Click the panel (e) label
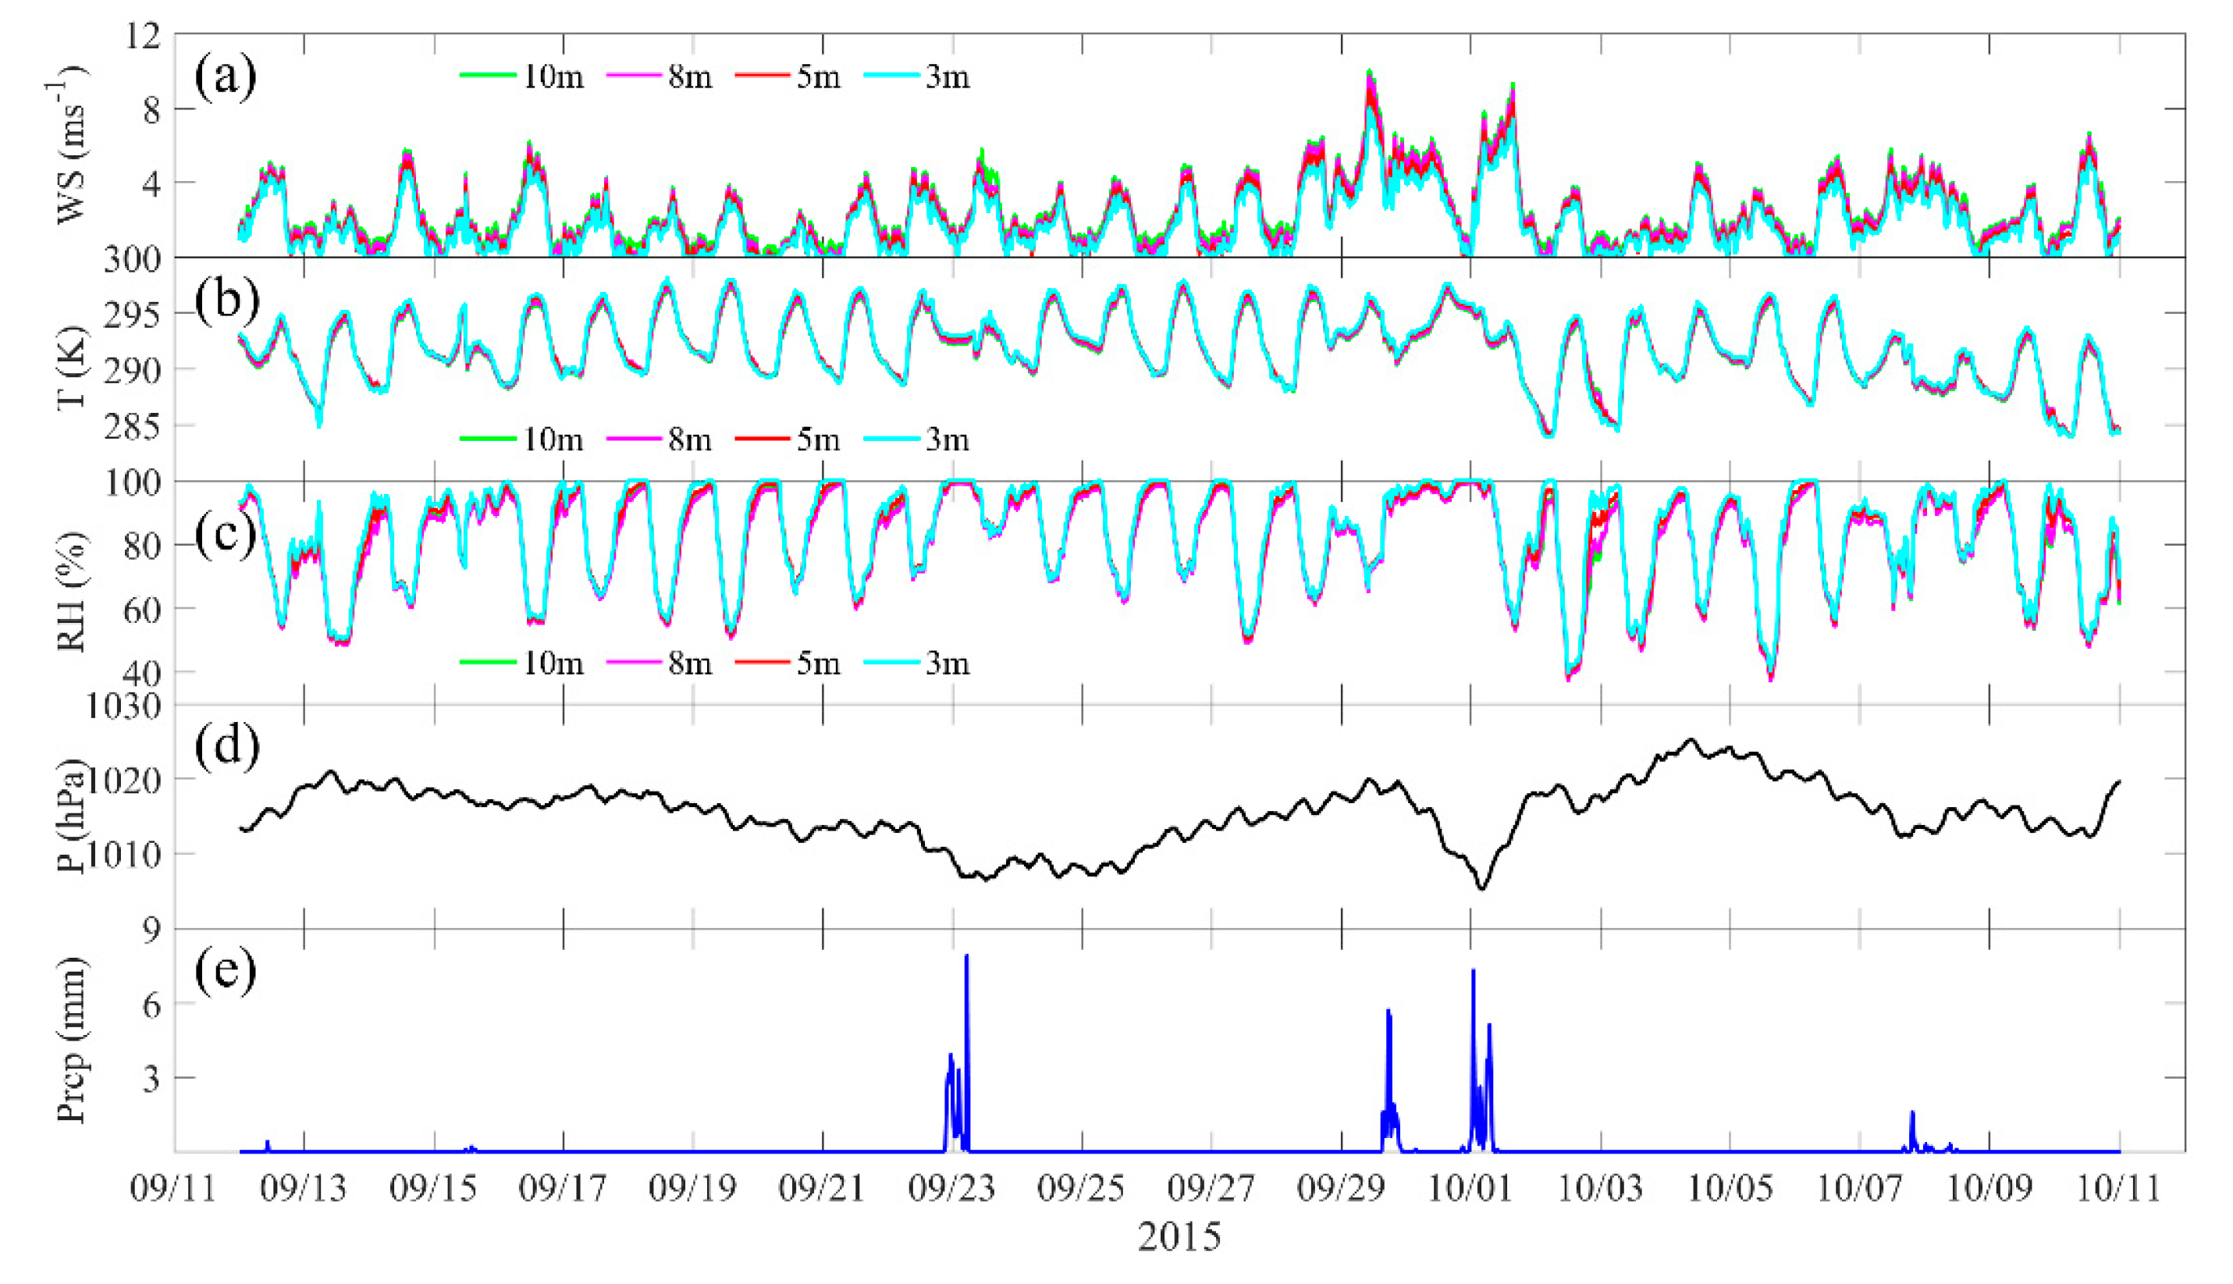Viewport: 2233px width, 1284px height. click(226, 971)
